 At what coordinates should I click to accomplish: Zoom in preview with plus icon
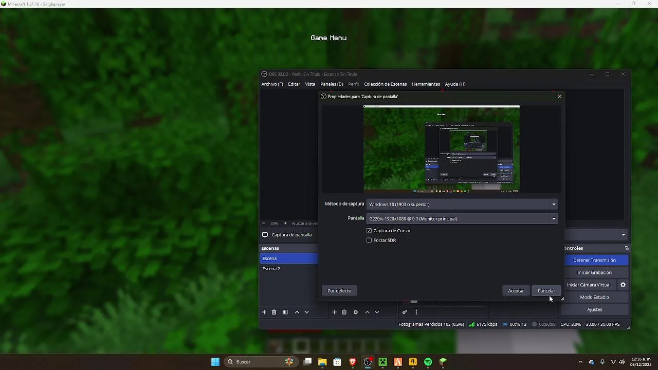point(285,223)
